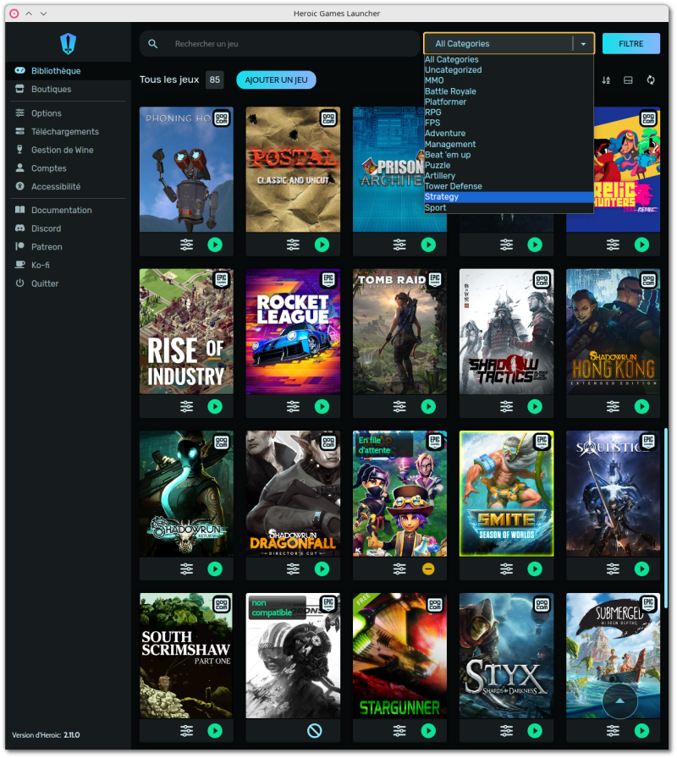
Task: Click the sort alphabetically icon
Action: click(x=606, y=80)
